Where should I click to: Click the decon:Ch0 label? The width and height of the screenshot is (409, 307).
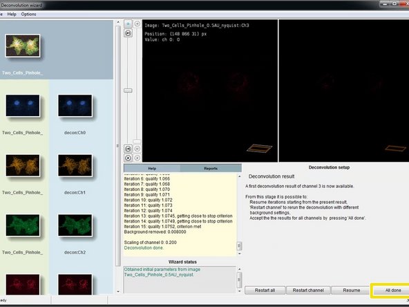[x=75, y=133]
